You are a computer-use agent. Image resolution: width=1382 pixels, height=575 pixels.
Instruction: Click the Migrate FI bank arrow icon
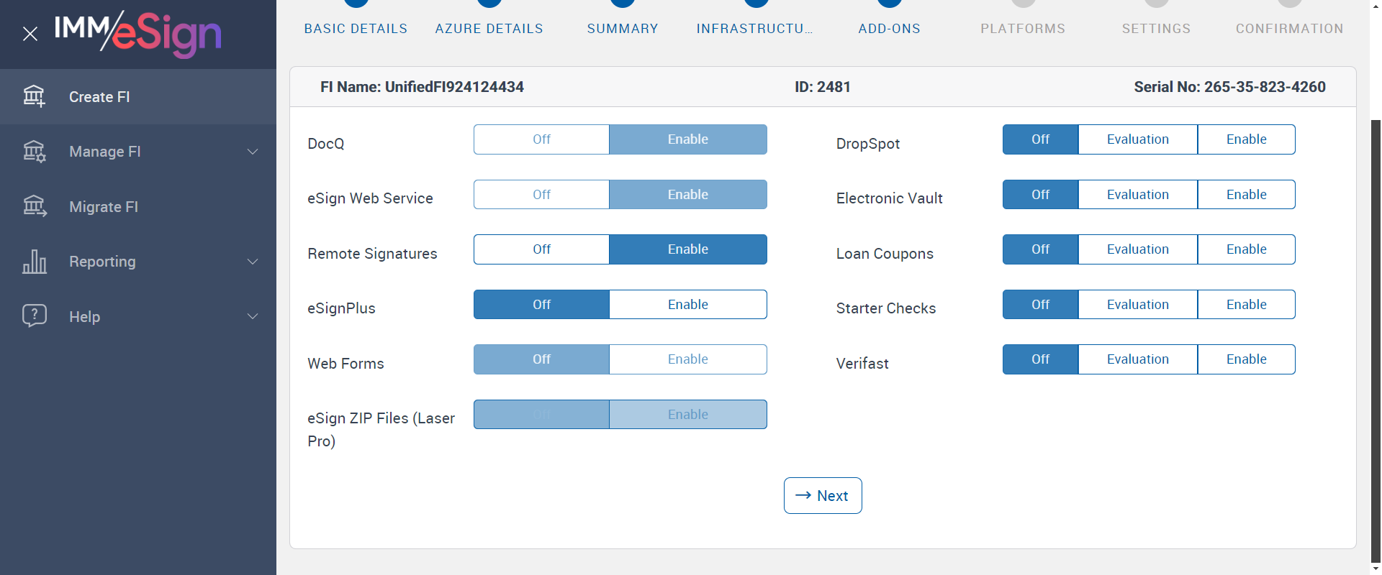pos(34,207)
